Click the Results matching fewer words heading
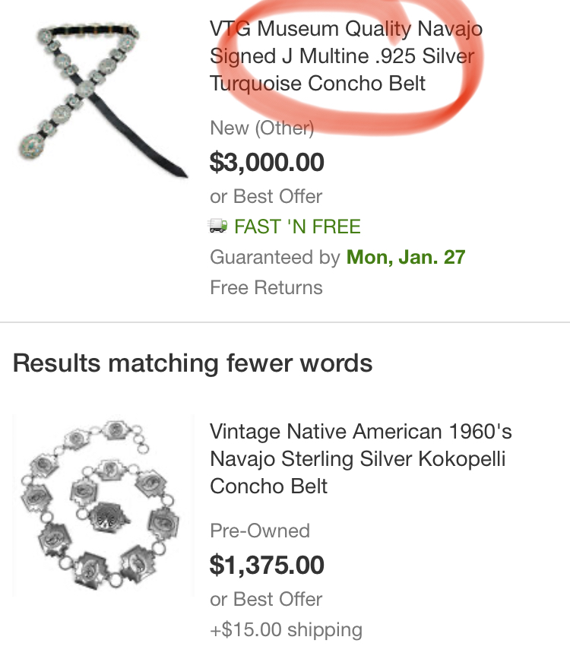The width and height of the screenshot is (570, 659). 192,363
